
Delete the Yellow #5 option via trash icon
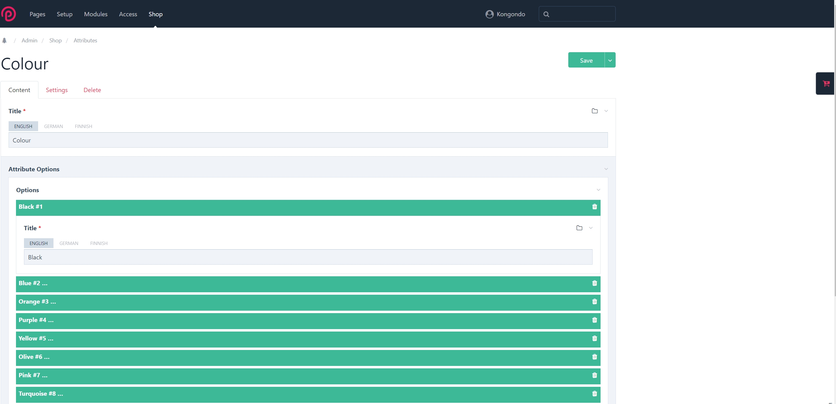594,339
